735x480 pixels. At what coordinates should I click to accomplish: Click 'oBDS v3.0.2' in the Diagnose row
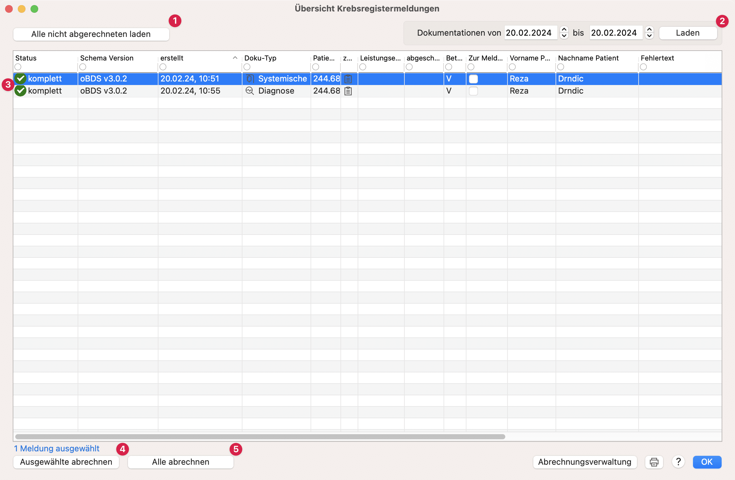103,91
